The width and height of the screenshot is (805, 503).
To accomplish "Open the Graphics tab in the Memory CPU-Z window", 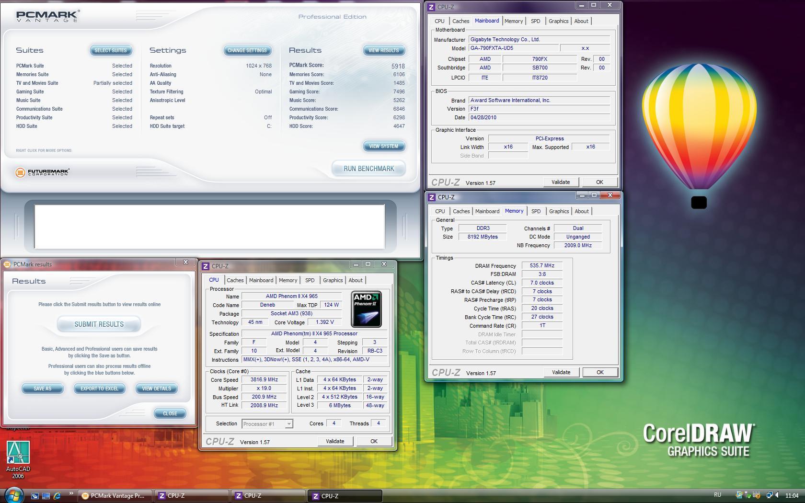I will point(559,211).
